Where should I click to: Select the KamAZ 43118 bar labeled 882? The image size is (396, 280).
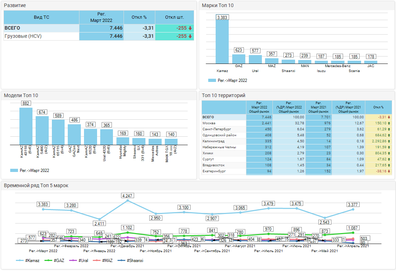click(x=26, y=126)
